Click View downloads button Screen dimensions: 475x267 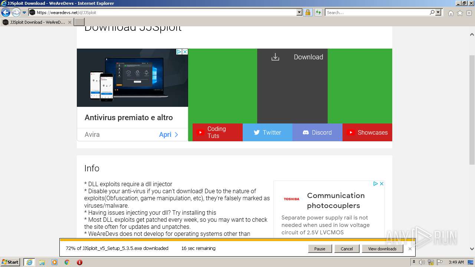382,249
